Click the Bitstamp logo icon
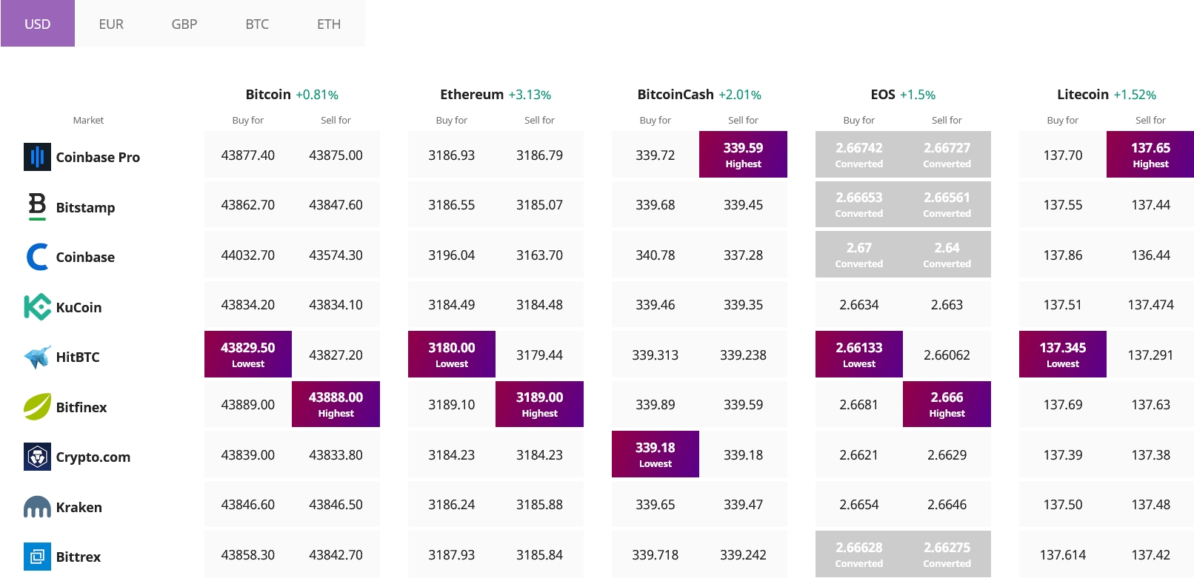This screenshot has width=1194, height=581. pos(37,206)
